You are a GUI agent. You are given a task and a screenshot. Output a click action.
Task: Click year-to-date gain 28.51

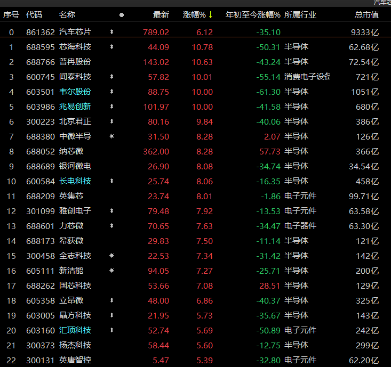coord(270,286)
